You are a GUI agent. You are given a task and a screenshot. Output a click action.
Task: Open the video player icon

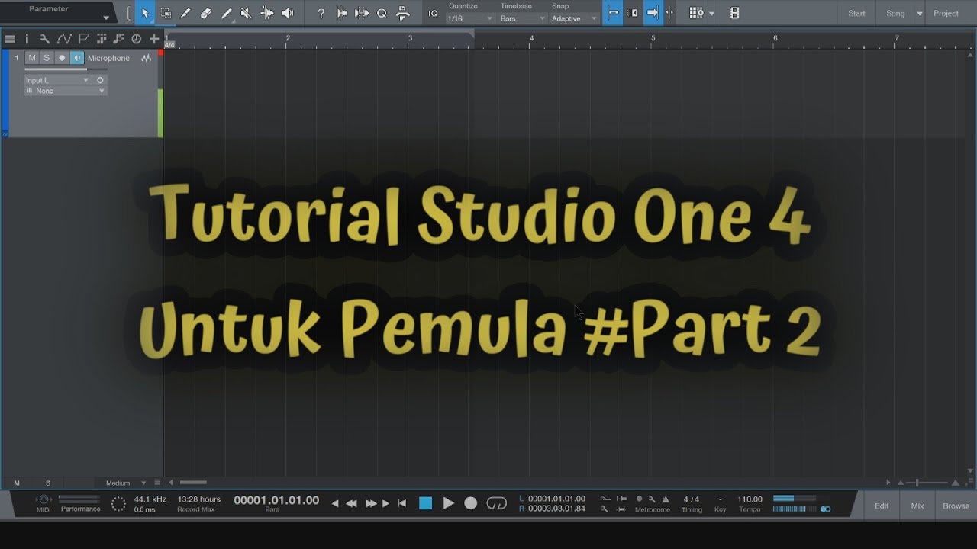(x=734, y=13)
